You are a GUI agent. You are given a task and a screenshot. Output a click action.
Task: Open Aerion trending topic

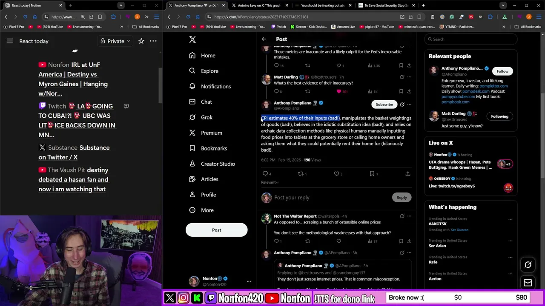click(x=435, y=279)
